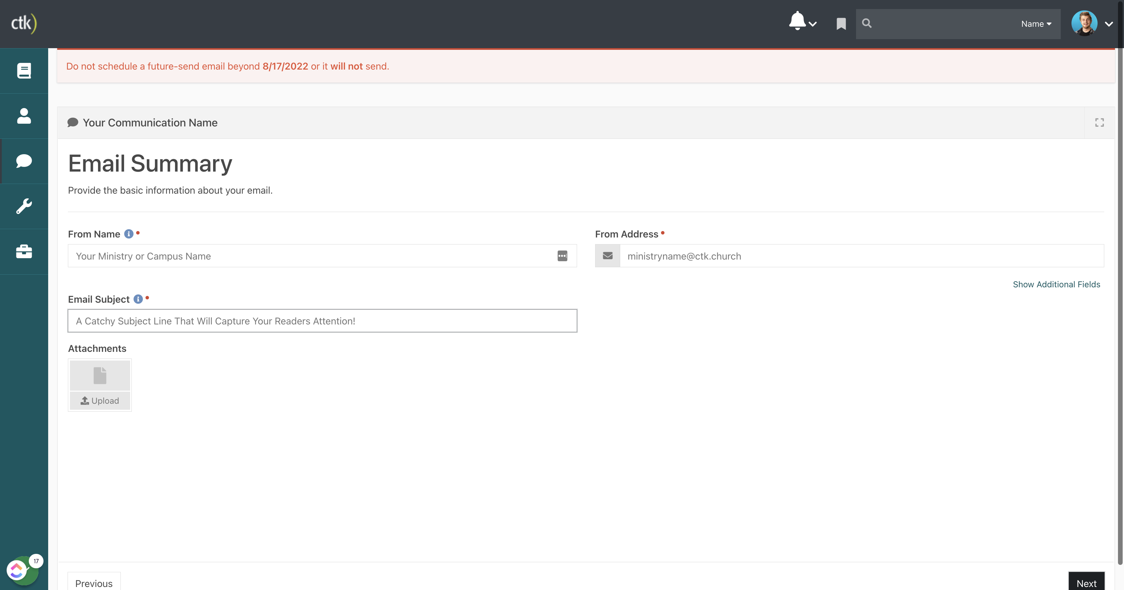Click the Upload attachment button

click(100, 401)
